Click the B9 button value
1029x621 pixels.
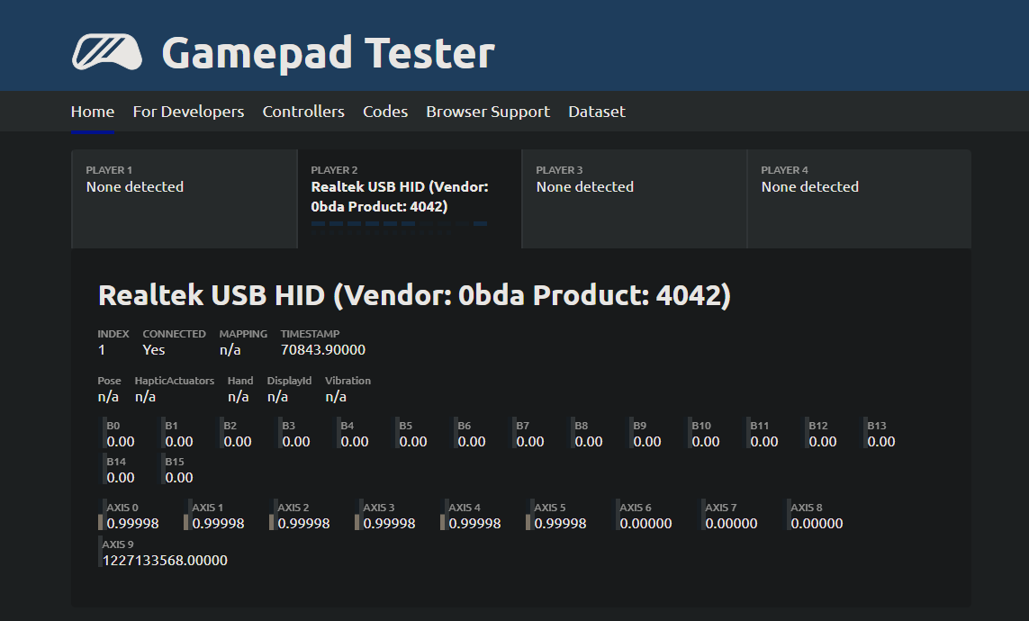[x=647, y=442]
